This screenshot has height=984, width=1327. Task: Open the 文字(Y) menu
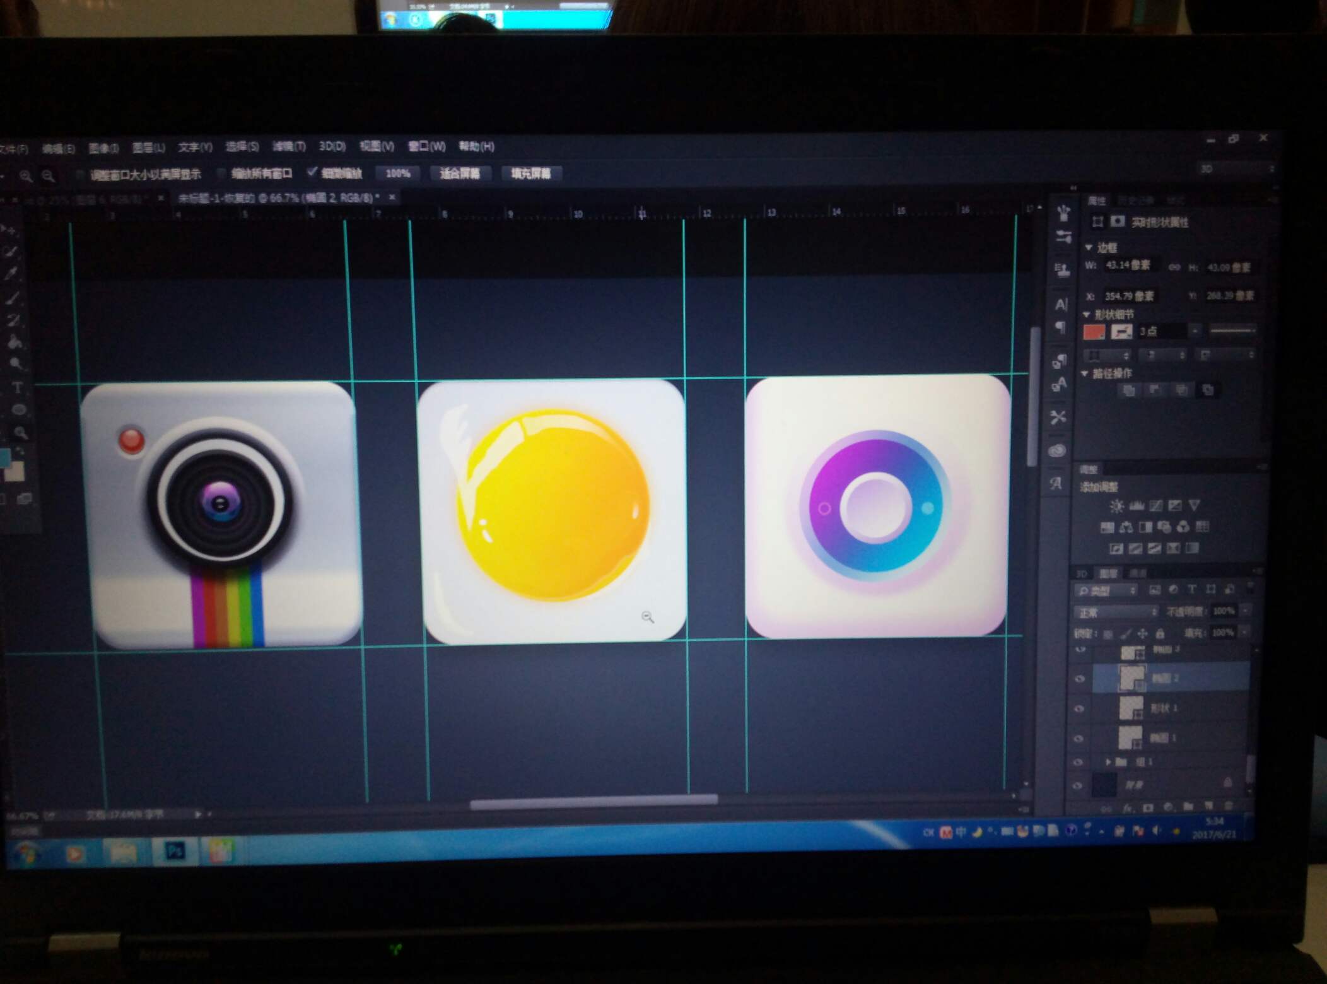coord(195,147)
